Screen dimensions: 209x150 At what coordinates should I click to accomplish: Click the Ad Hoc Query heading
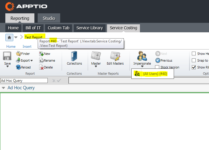click(x=21, y=88)
